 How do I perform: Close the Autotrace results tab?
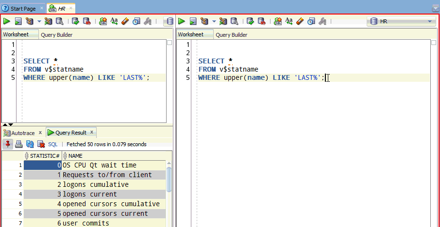pos(40,133)
